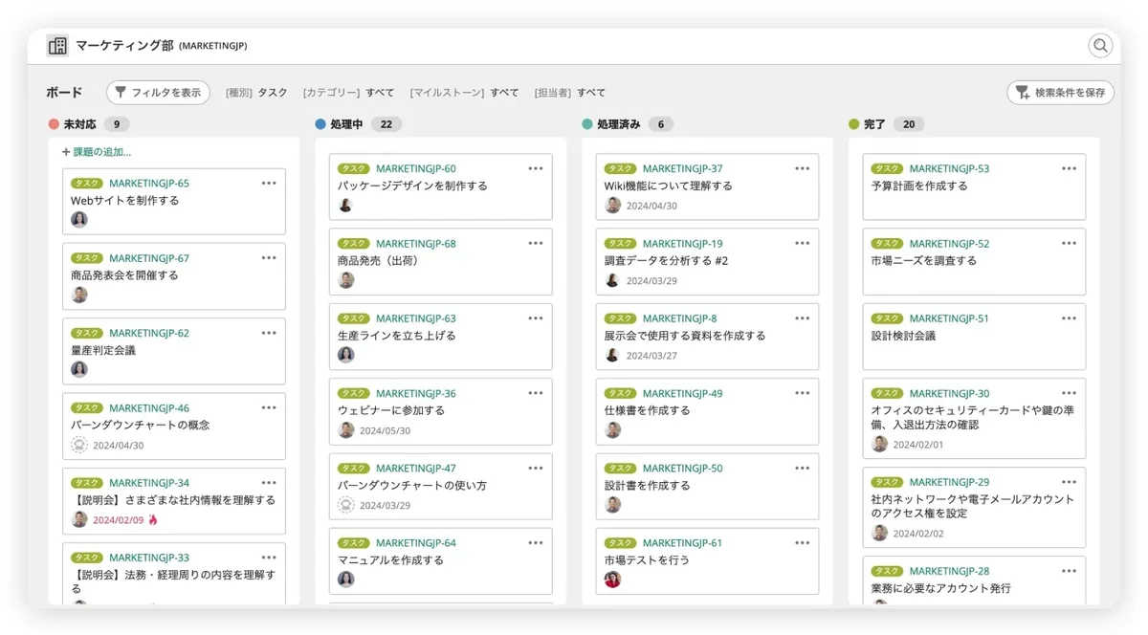Open the more menu on MARKETINGJP-47
The height and width of the screenshot is (635, 1148).
(x=536, y=468)
